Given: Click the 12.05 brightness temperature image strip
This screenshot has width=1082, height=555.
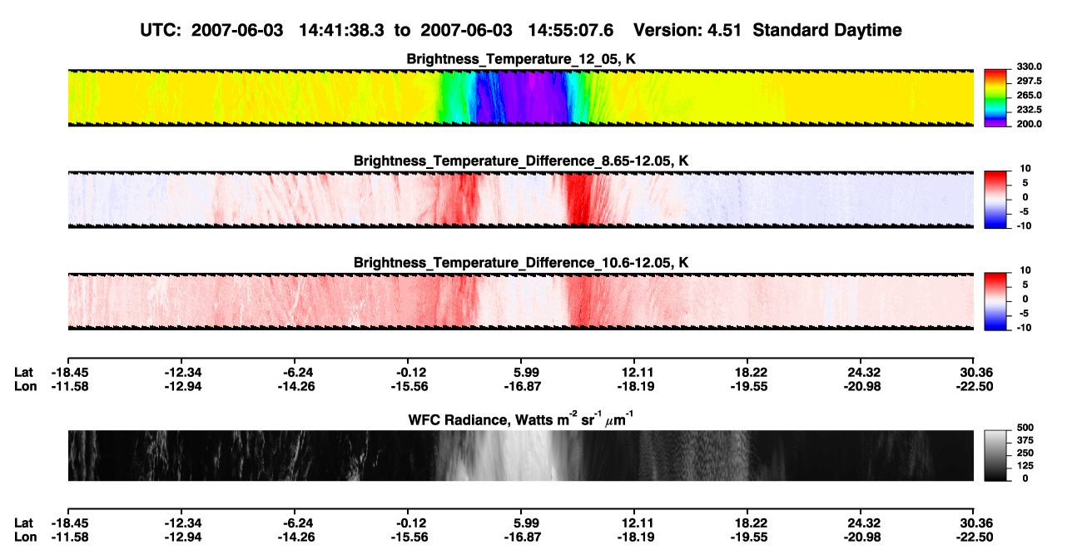Looking at the screenshot, I should pos(520,98).
